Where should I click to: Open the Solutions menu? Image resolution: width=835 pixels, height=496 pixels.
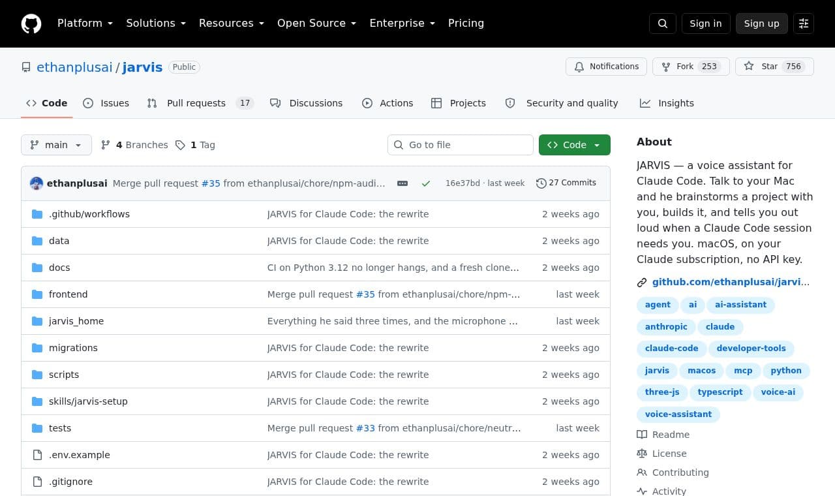click(x=156, y=23)
